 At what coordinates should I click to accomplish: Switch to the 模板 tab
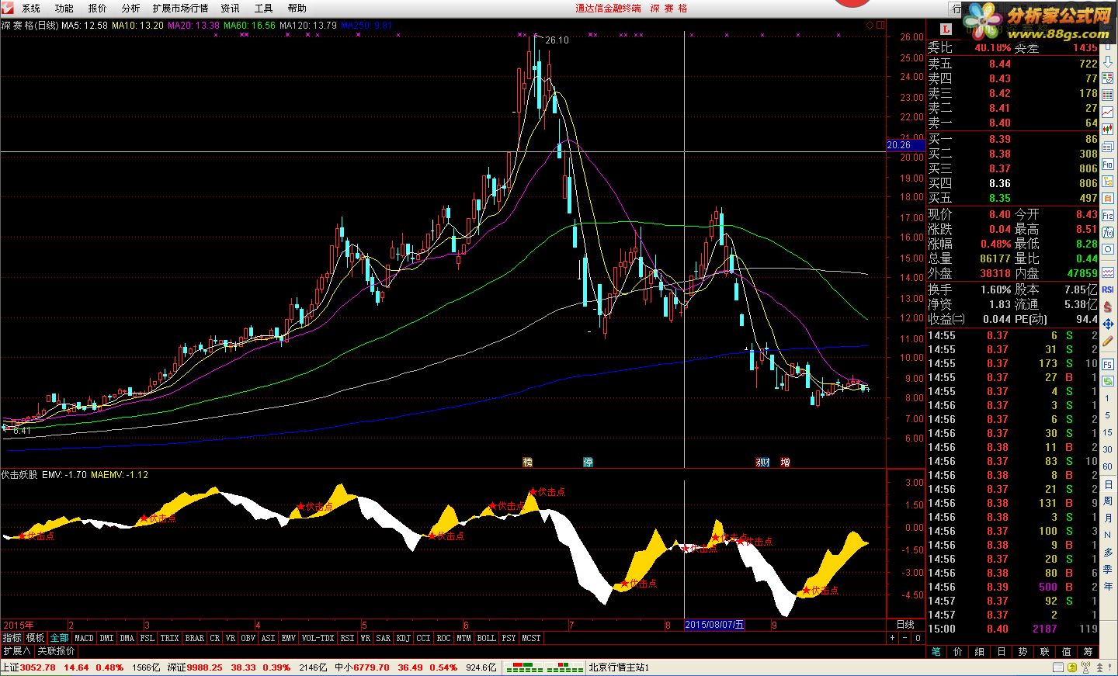[x=36, y=638]
